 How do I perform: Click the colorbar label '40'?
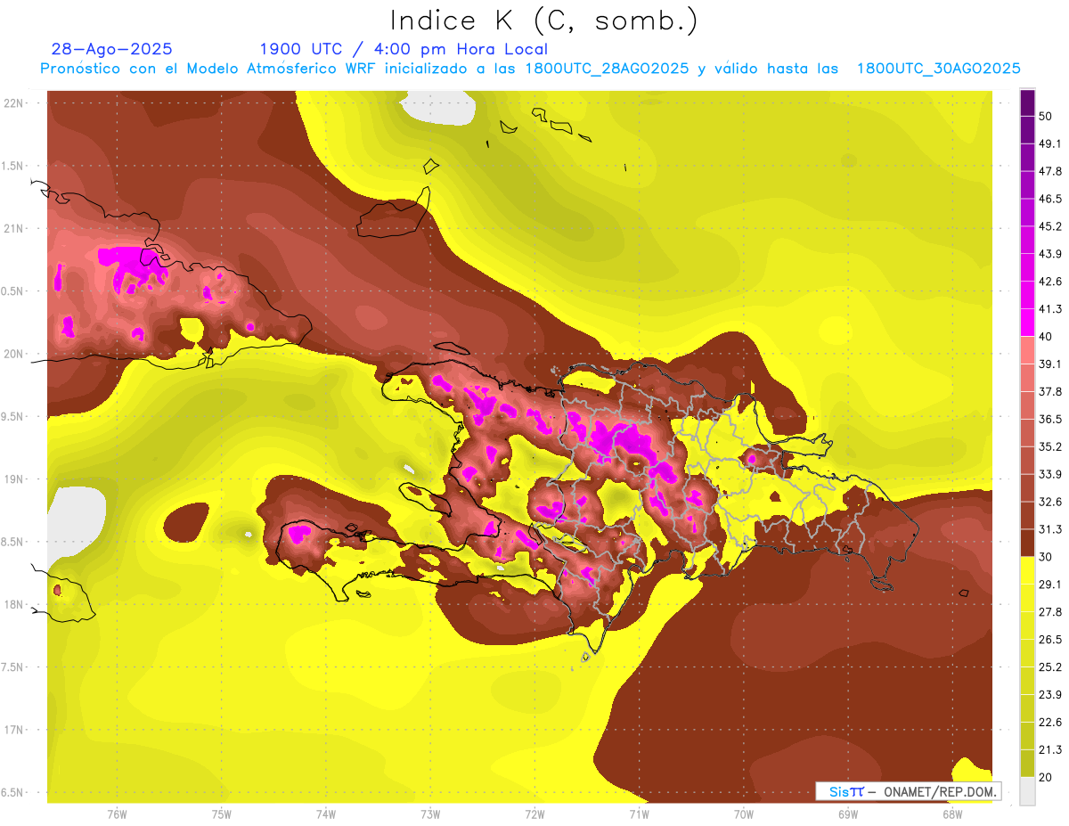(1045, 336)
